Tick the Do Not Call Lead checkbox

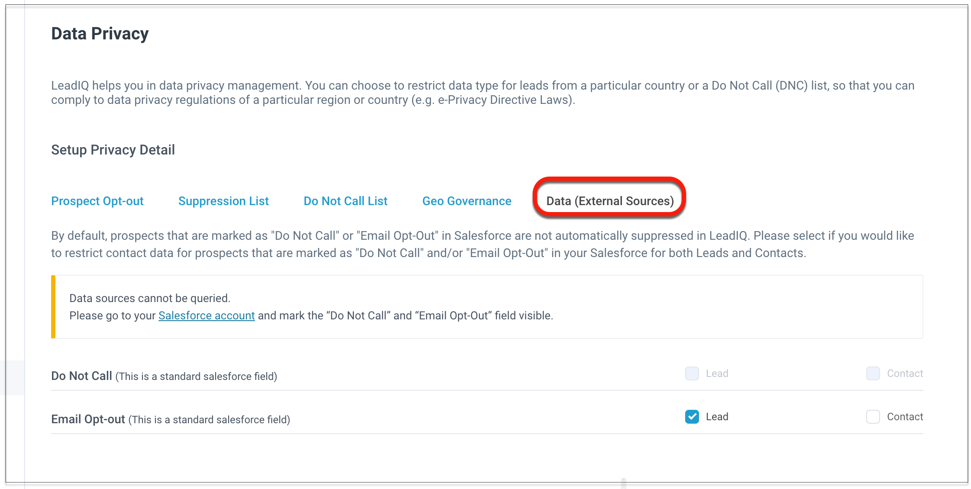(692, 373)
